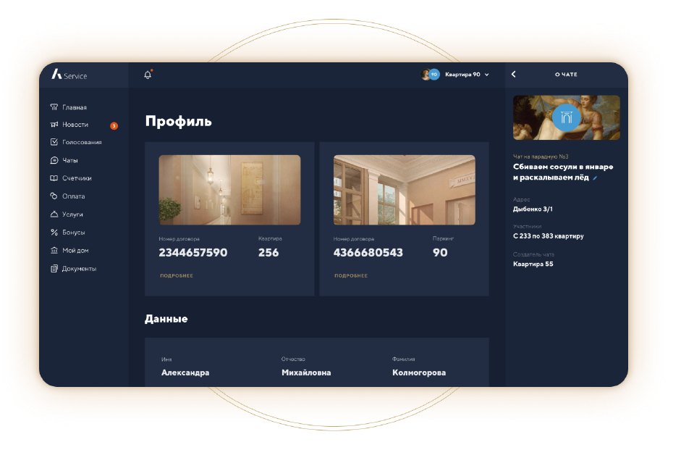Screen dimensions: 681x450
Task: Click the Главная column icon
Action: tap(54, 107)
